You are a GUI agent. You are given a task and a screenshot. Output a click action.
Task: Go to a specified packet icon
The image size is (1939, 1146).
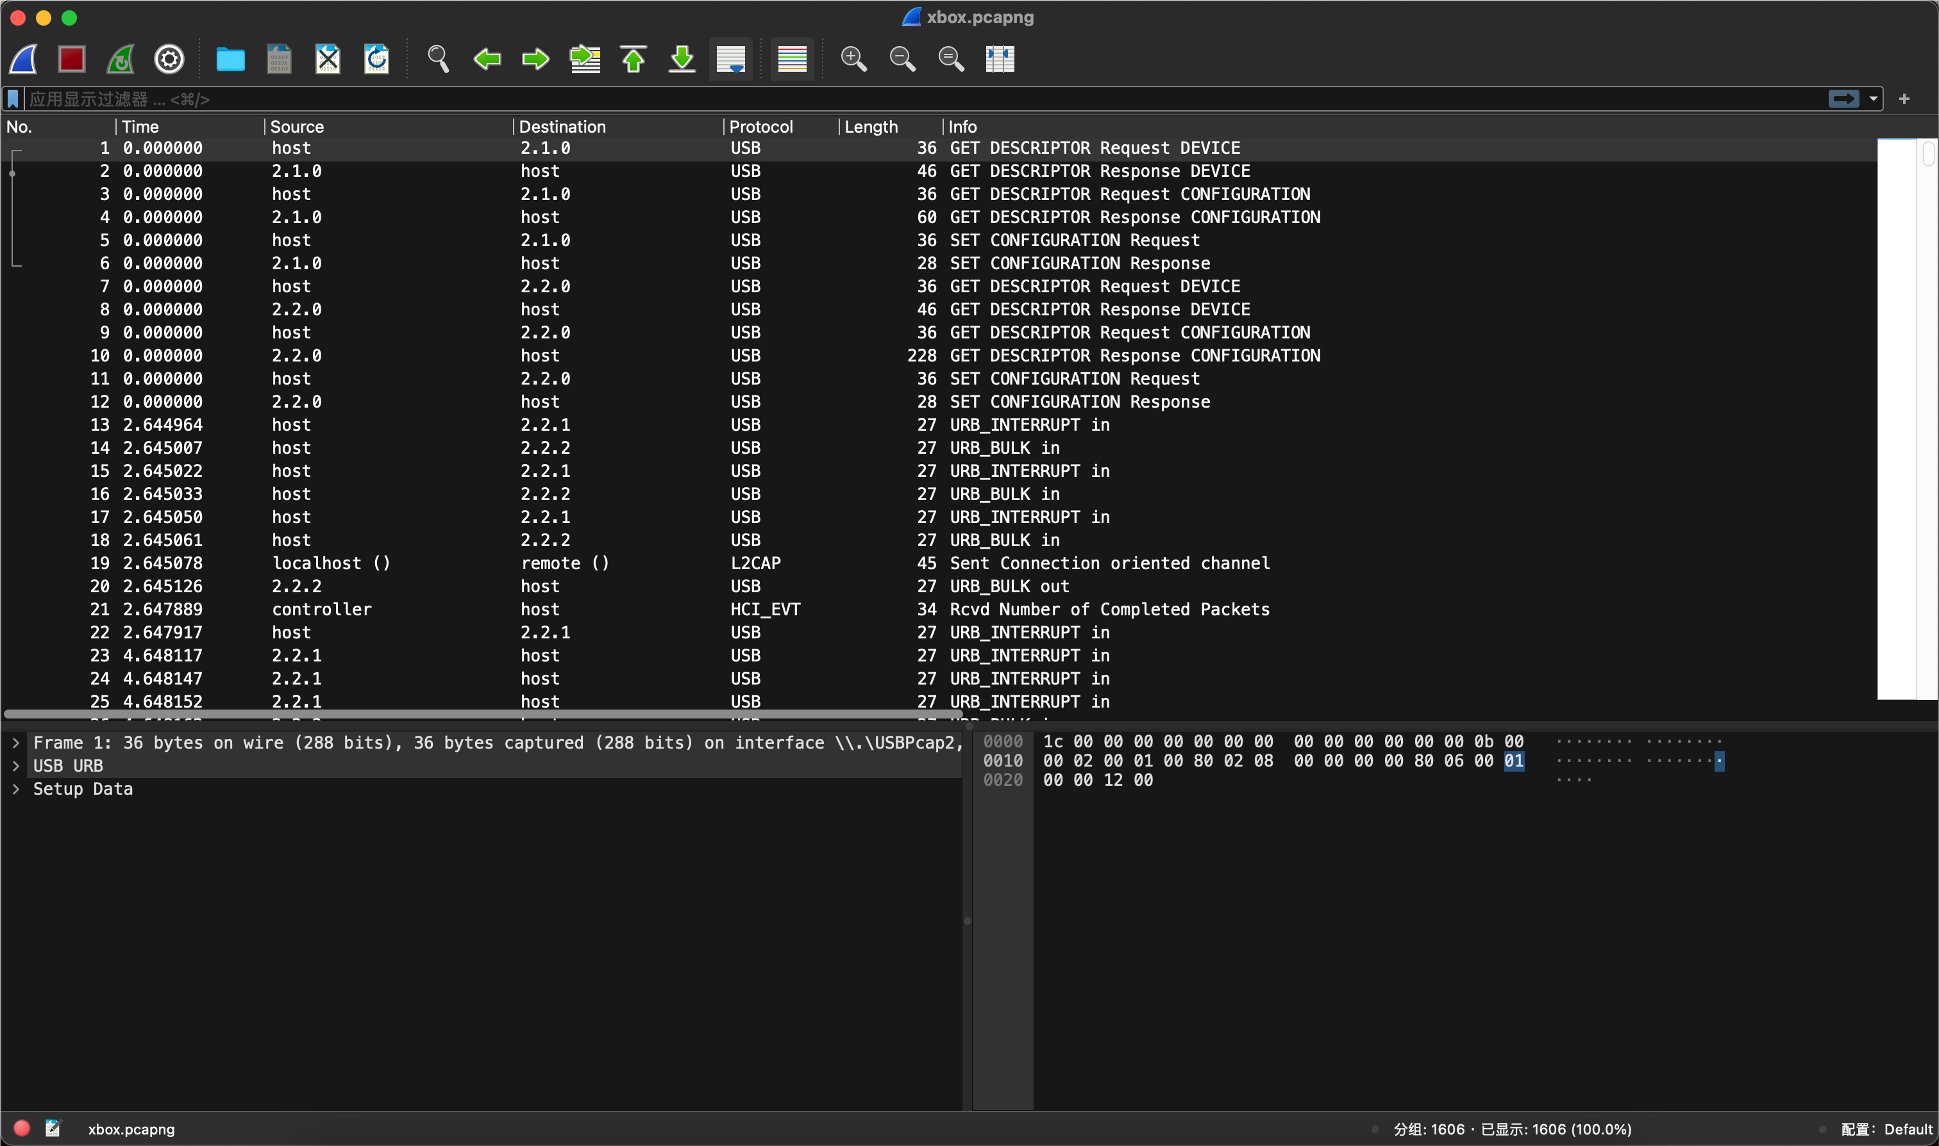(585, 59)
